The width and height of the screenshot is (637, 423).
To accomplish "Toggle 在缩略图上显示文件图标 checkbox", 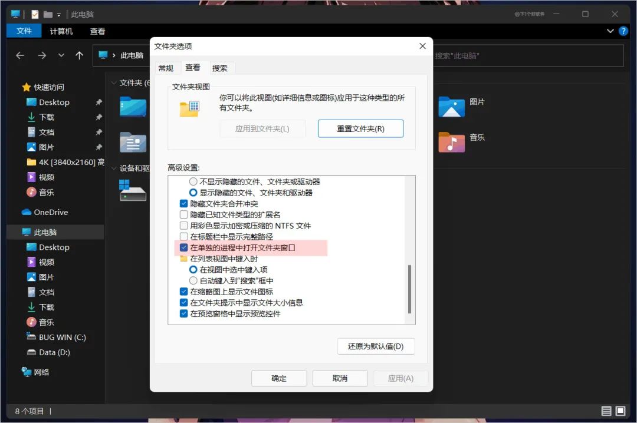I will tap(183, 292).
